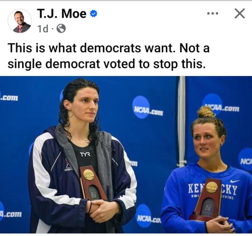Image resolution: width=252 pixels, height=236 pixels.
Task: Click the T.J. Moe name link
Action: coord(61,14)
